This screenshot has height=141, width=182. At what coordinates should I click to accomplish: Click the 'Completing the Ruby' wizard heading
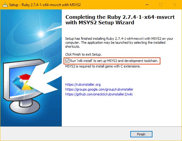pyautogui.click(x=120, y=20)
